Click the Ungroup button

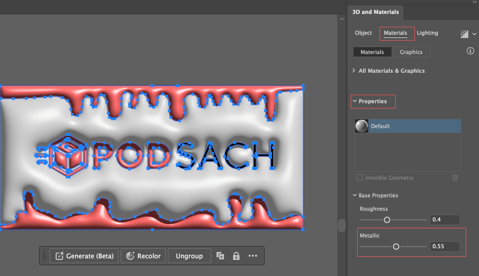pyautogui.click(x=189, y=256)
